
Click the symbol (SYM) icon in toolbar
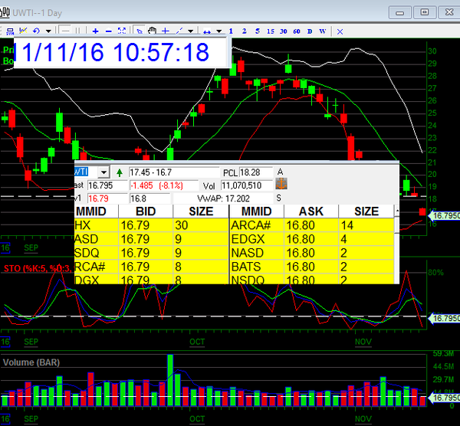9,31
